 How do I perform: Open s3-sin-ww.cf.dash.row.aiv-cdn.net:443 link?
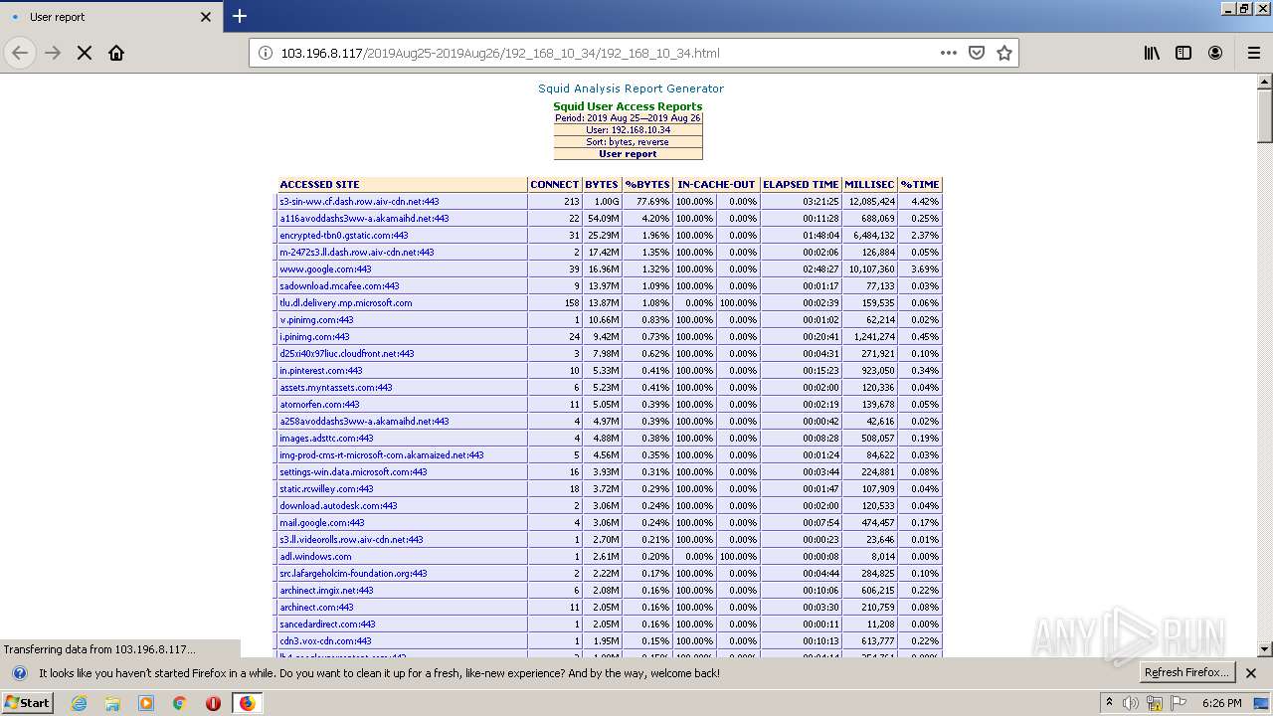point(359,202)
